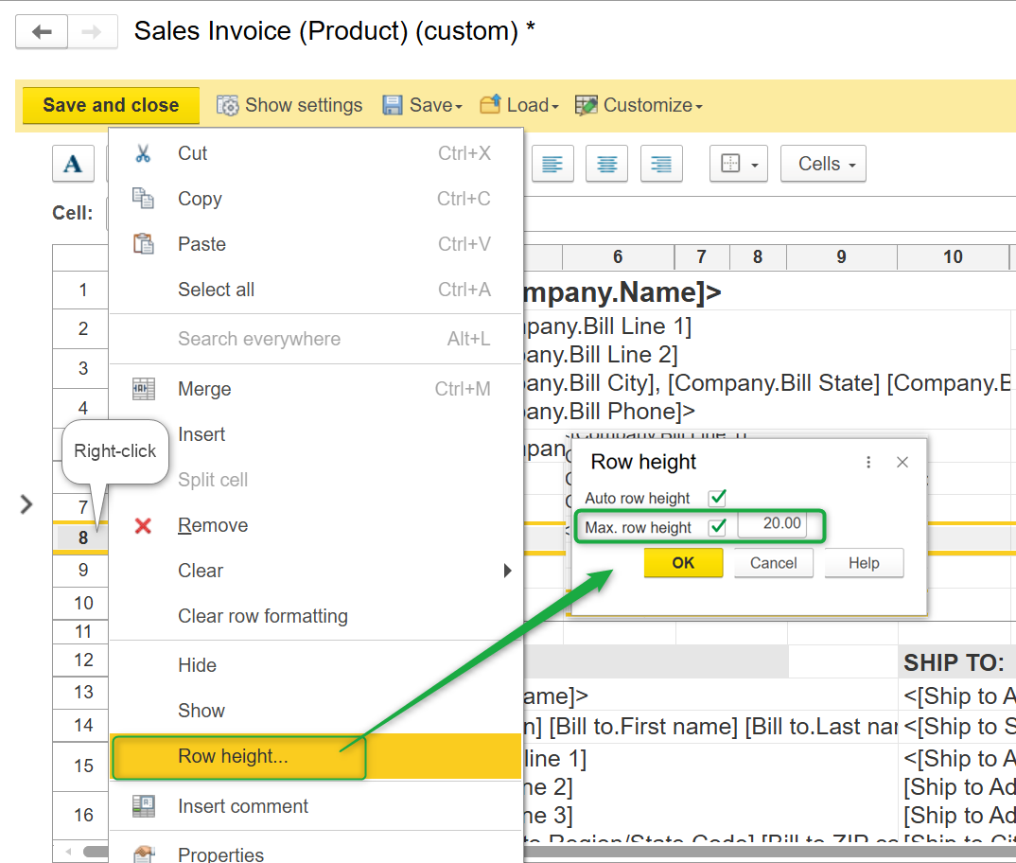Click the align right icon
The image size is (1016, 863).
[x=662, y=164]
